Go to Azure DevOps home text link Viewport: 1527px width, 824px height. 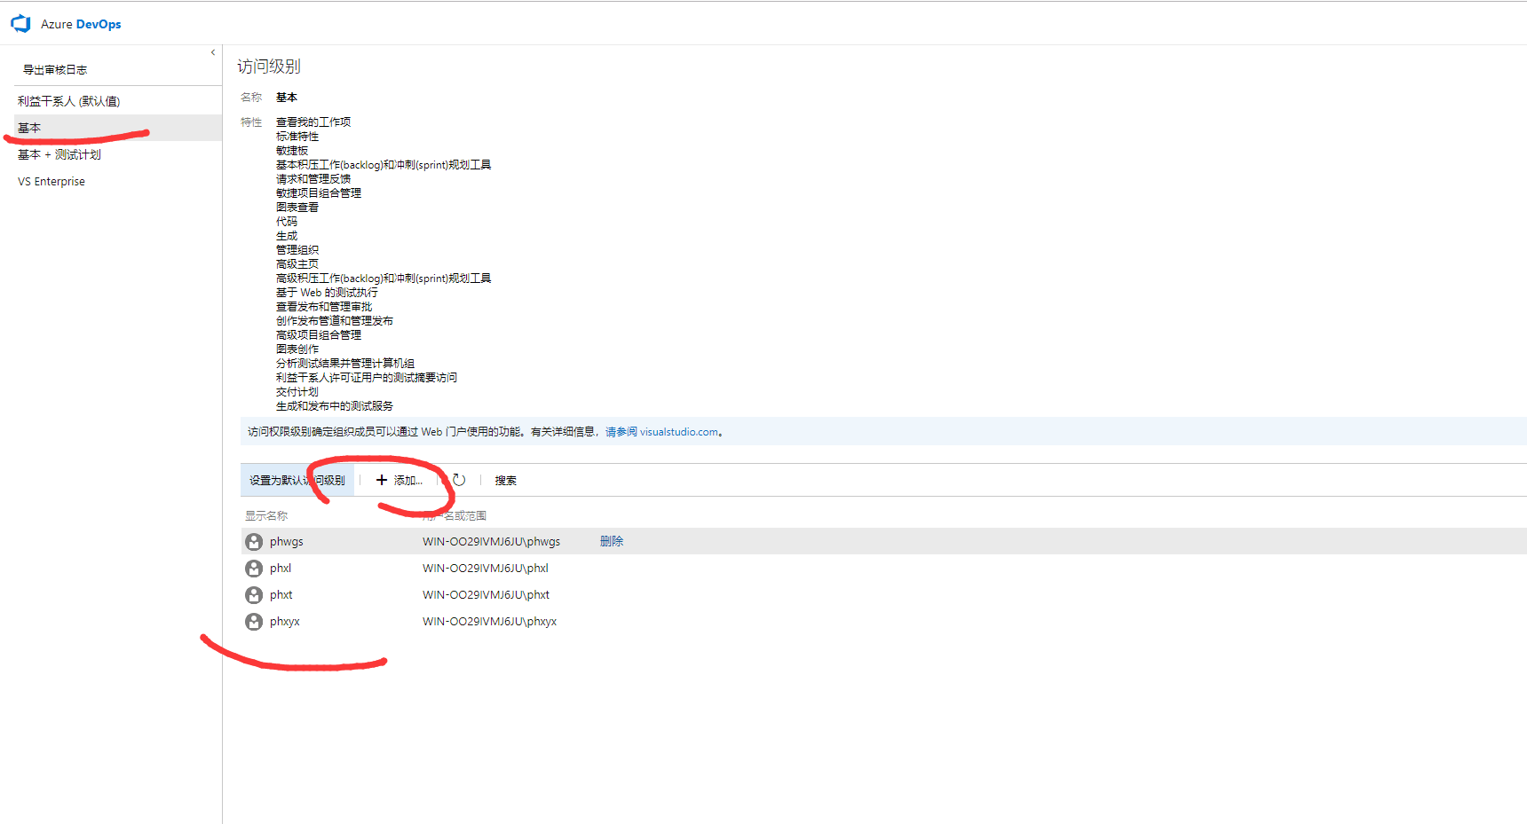81,24
